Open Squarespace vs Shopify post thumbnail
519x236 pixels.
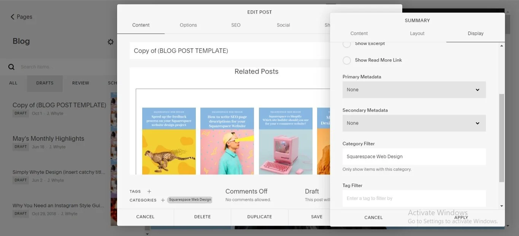click(x=286, y=141)
